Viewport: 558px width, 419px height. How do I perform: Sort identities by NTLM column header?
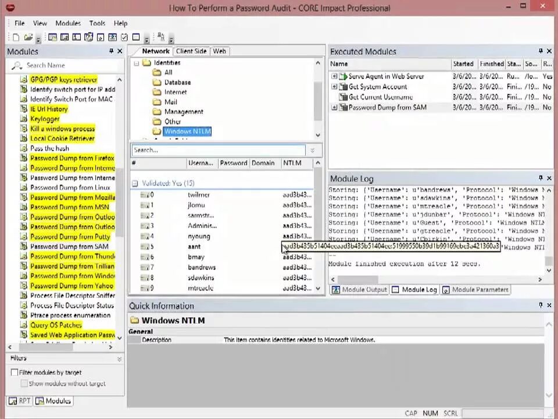[x=297, y=163]
